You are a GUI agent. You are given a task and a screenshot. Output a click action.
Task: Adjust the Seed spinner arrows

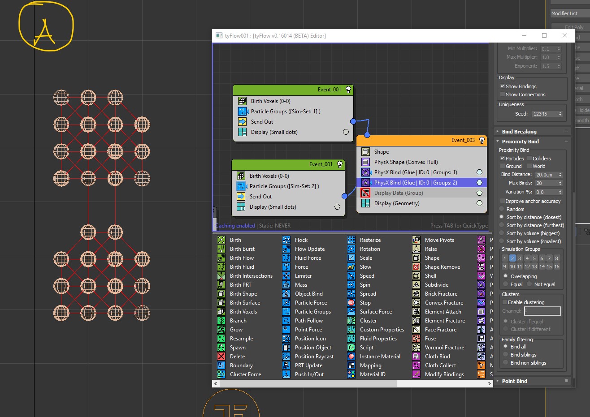click(x=560, y=114)
